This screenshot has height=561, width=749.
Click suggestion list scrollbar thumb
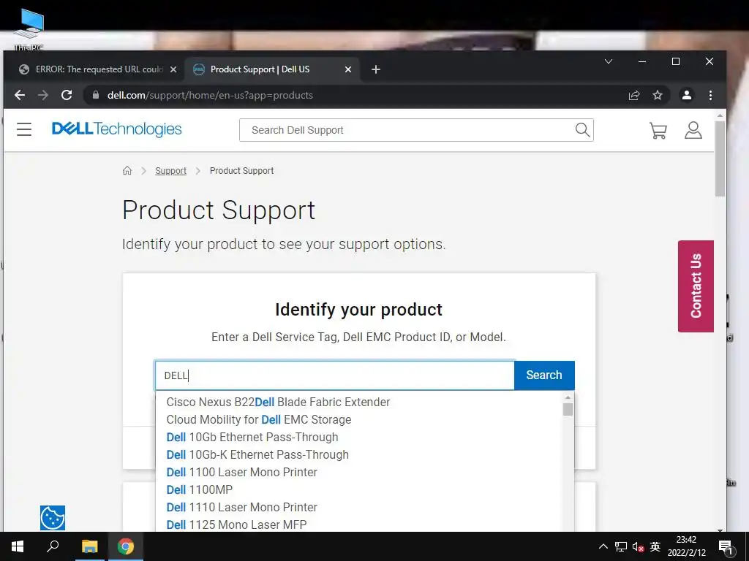click(568, 409)
